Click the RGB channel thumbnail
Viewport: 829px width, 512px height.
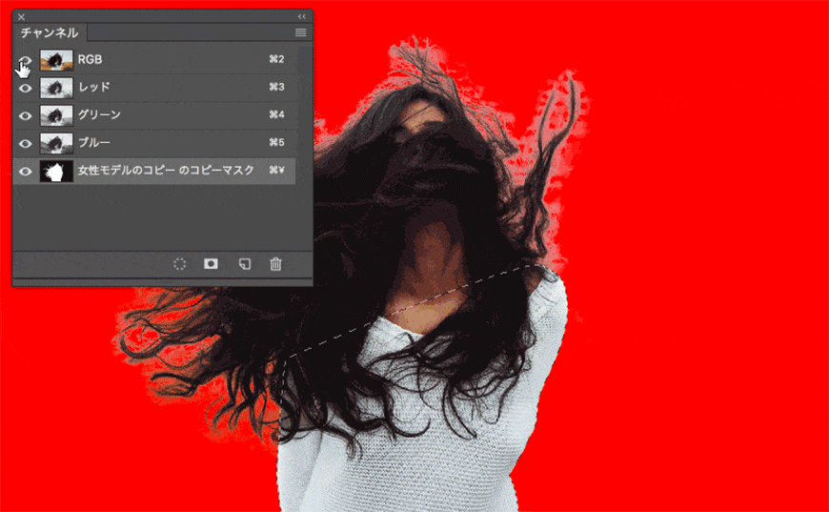56,60
